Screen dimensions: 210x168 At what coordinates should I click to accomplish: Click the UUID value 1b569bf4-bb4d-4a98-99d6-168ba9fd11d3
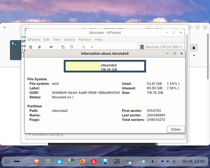coord(86,93)
